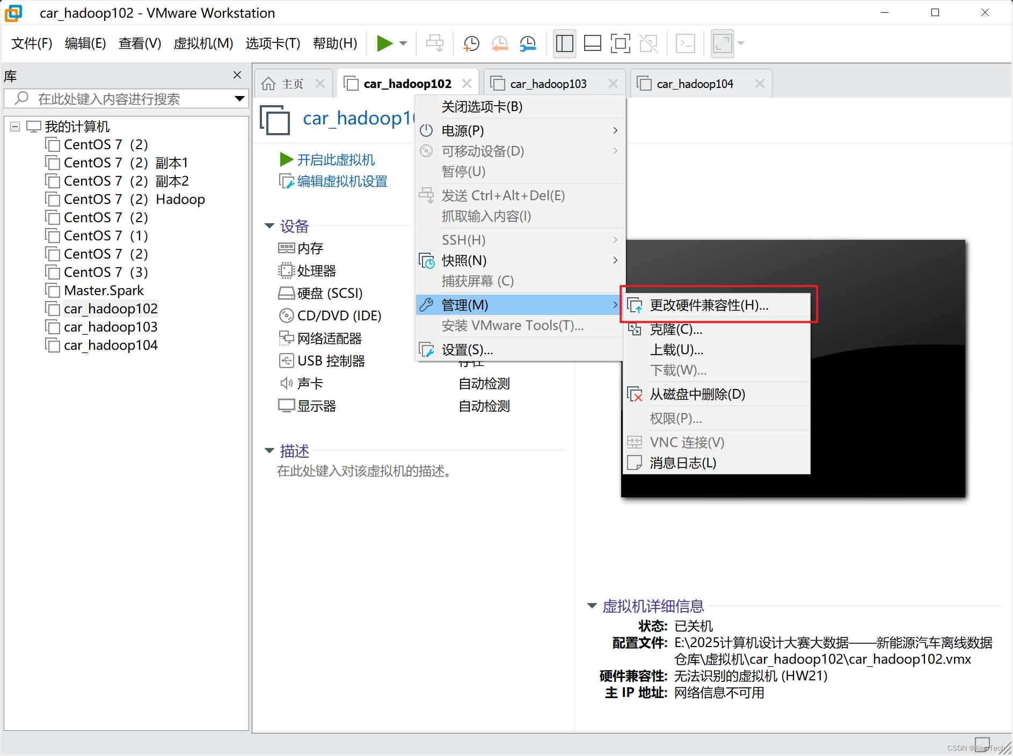
Task: Click 克隆(C) in the management submenu
Action: click(676, 329)
